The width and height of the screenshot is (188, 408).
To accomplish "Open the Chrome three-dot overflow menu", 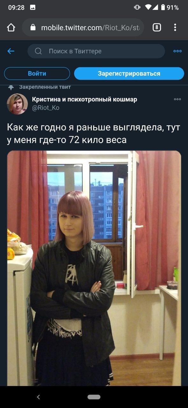I will click(175, 27).
